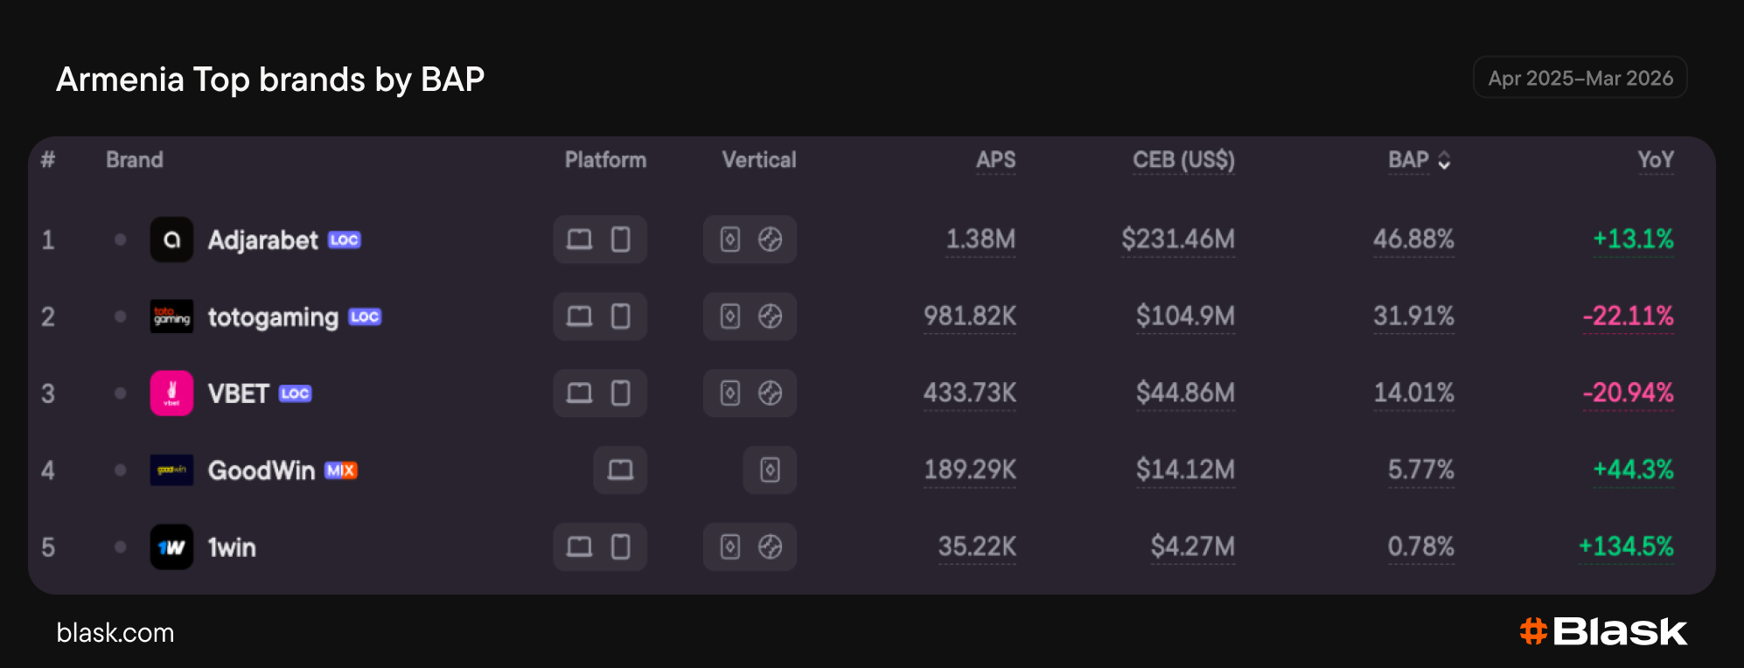This screenshot has height=668, width=1744.
Task: Click the pink VBET logo icon
Action: [x=171, y=393]
